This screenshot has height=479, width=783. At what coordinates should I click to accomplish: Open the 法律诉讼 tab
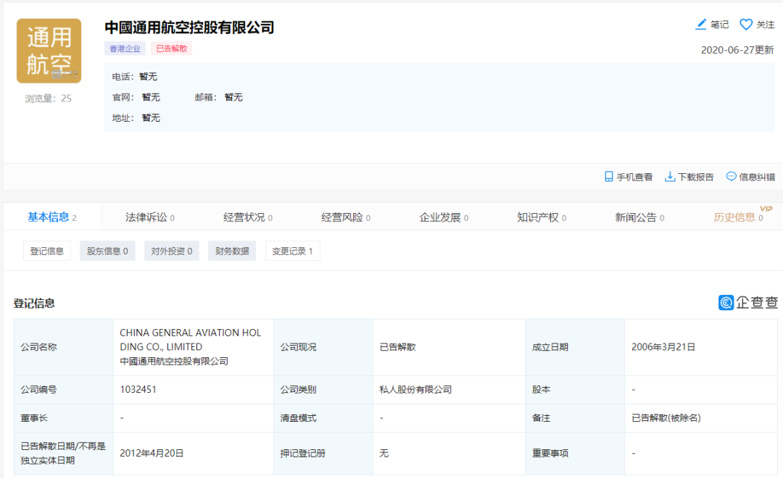point(150,217)
